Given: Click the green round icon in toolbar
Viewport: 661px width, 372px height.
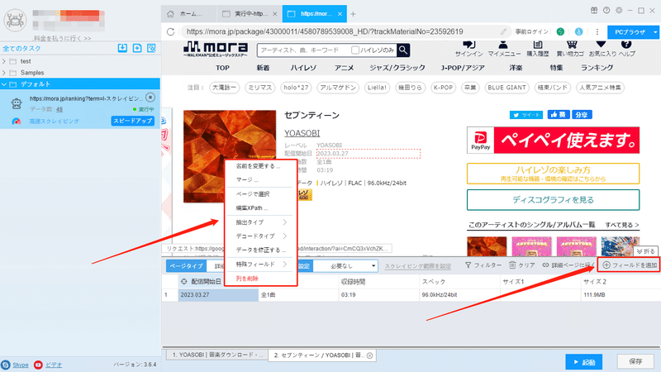Looking at the screenshot, I should (560, 31).
